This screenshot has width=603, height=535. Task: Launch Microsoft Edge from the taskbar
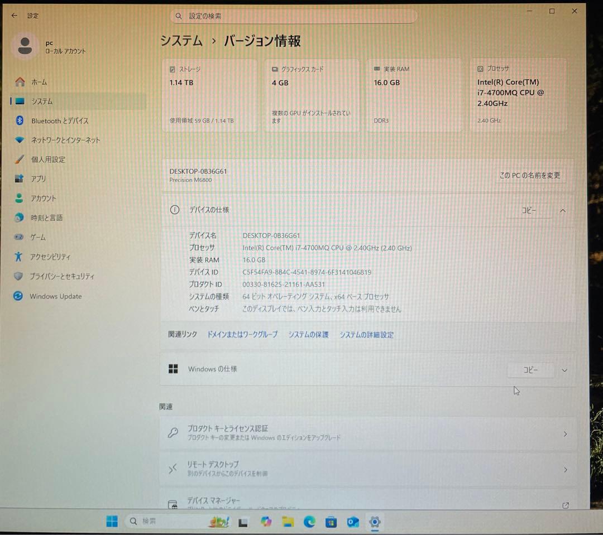coord(309,521)
